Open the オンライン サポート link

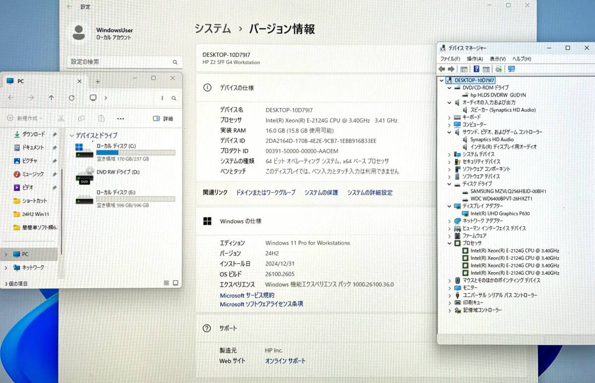286,361
